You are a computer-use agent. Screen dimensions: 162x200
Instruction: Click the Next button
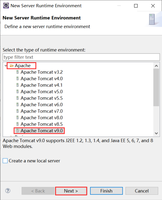click(x=71, y=191)
